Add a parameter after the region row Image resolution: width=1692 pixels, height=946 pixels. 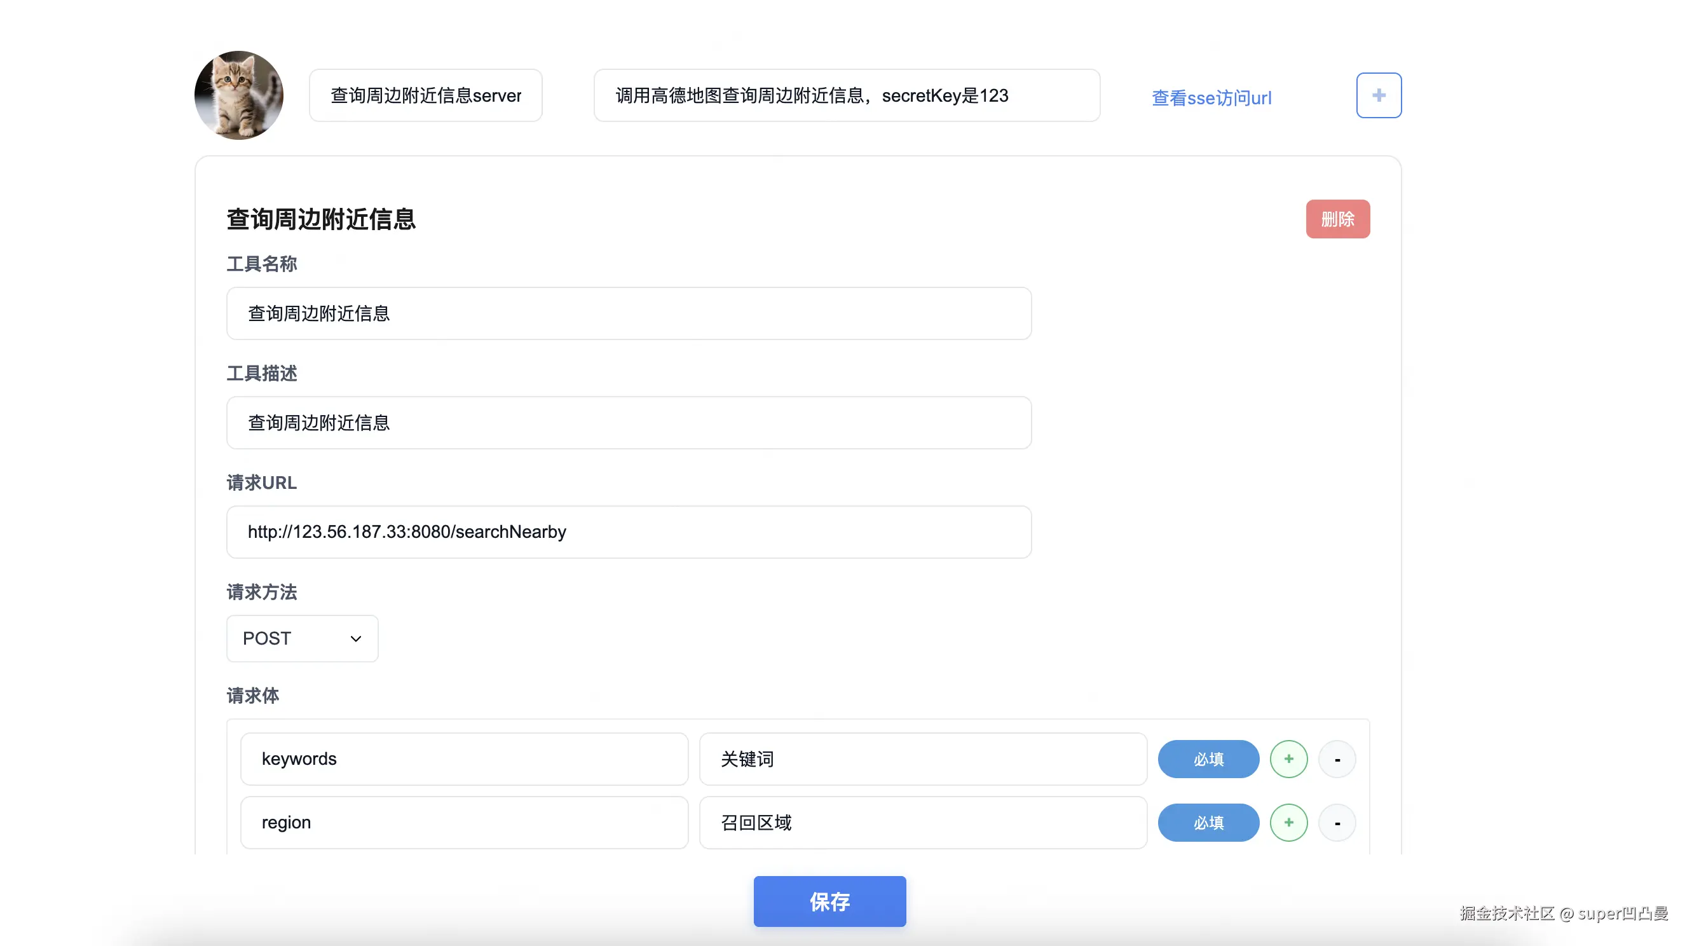pyautogui.click(x=1289, y=823)
